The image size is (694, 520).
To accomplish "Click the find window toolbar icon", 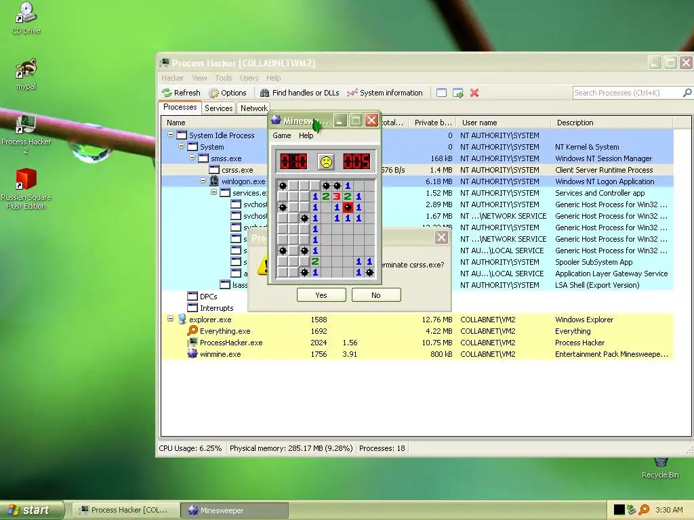I will [x=441, y=93].
